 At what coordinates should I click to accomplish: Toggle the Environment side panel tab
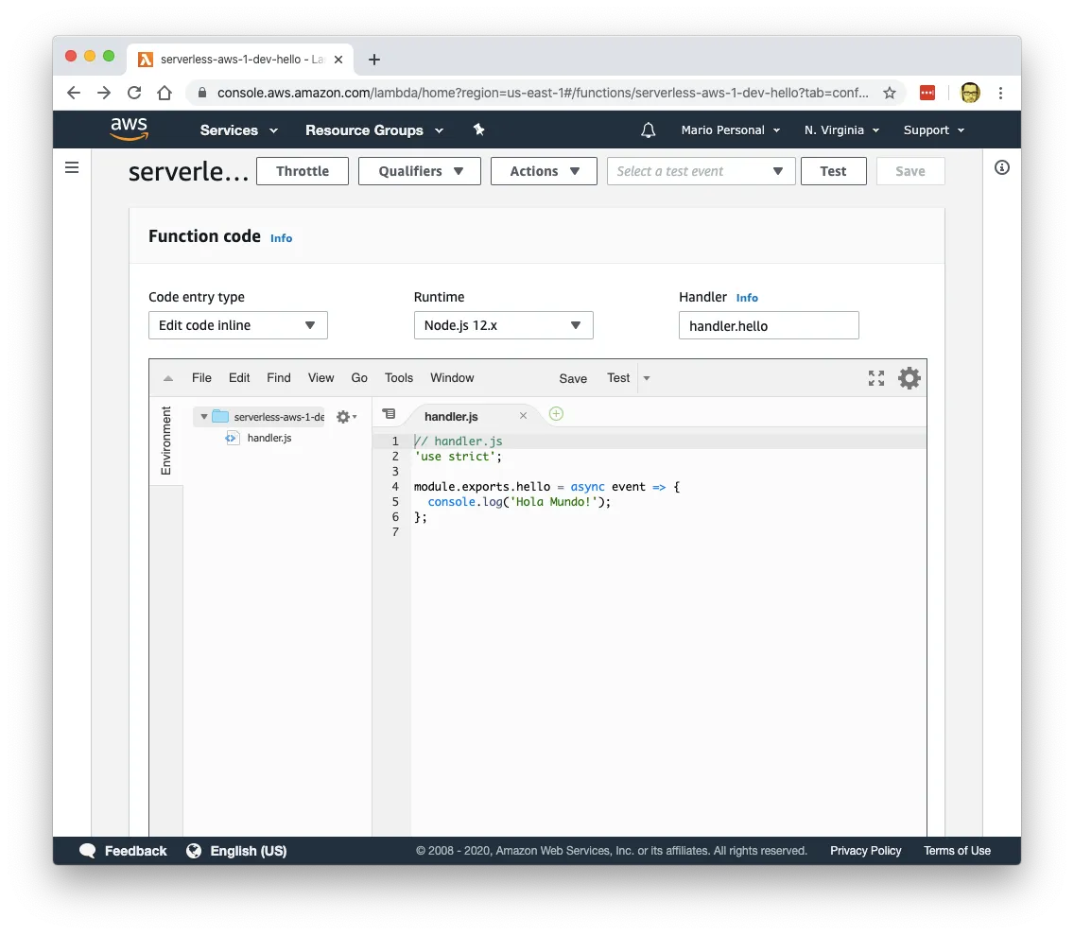(x=165, y=441)
